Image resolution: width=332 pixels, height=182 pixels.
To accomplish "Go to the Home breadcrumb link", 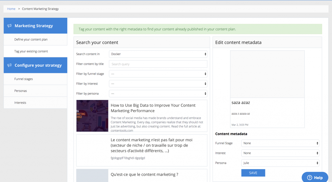I will [x=11, y=9].
